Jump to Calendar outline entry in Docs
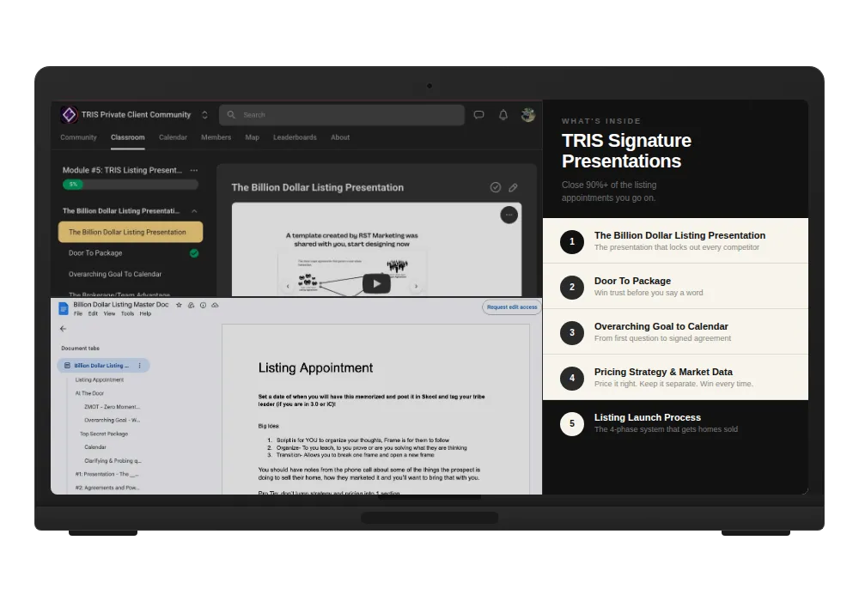 [95, 447]
